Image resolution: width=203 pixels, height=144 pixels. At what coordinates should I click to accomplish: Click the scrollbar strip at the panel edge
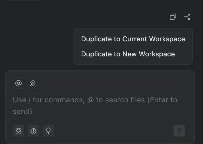point(201,72)
